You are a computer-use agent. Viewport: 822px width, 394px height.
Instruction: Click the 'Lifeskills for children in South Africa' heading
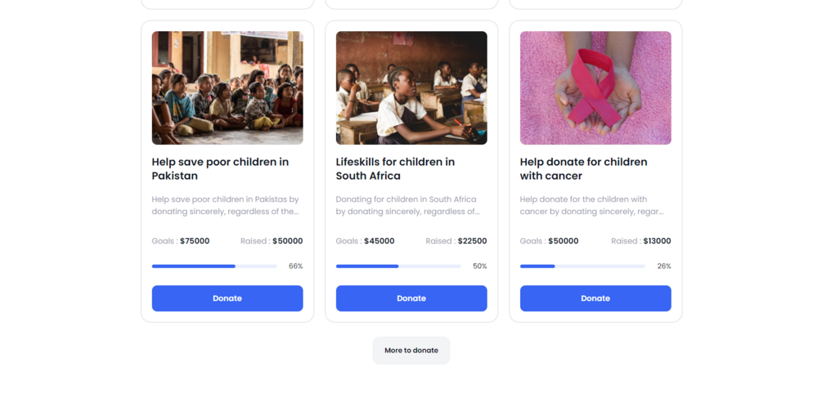coord(395,168)
